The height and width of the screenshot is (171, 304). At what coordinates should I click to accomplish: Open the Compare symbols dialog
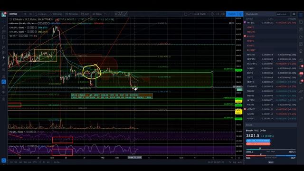tap(41, 14)
